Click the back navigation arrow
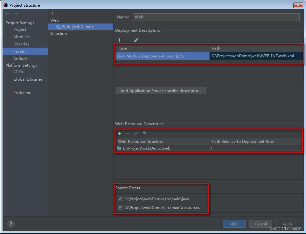This screenshot has height=234, width=306. 7,14
